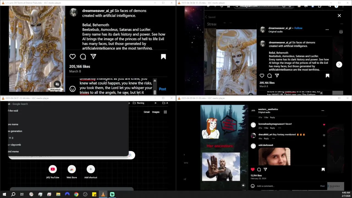Like the post in the top-left VLC window
The width and height of the screenshot is (352, 198).
tap(72, 57)
